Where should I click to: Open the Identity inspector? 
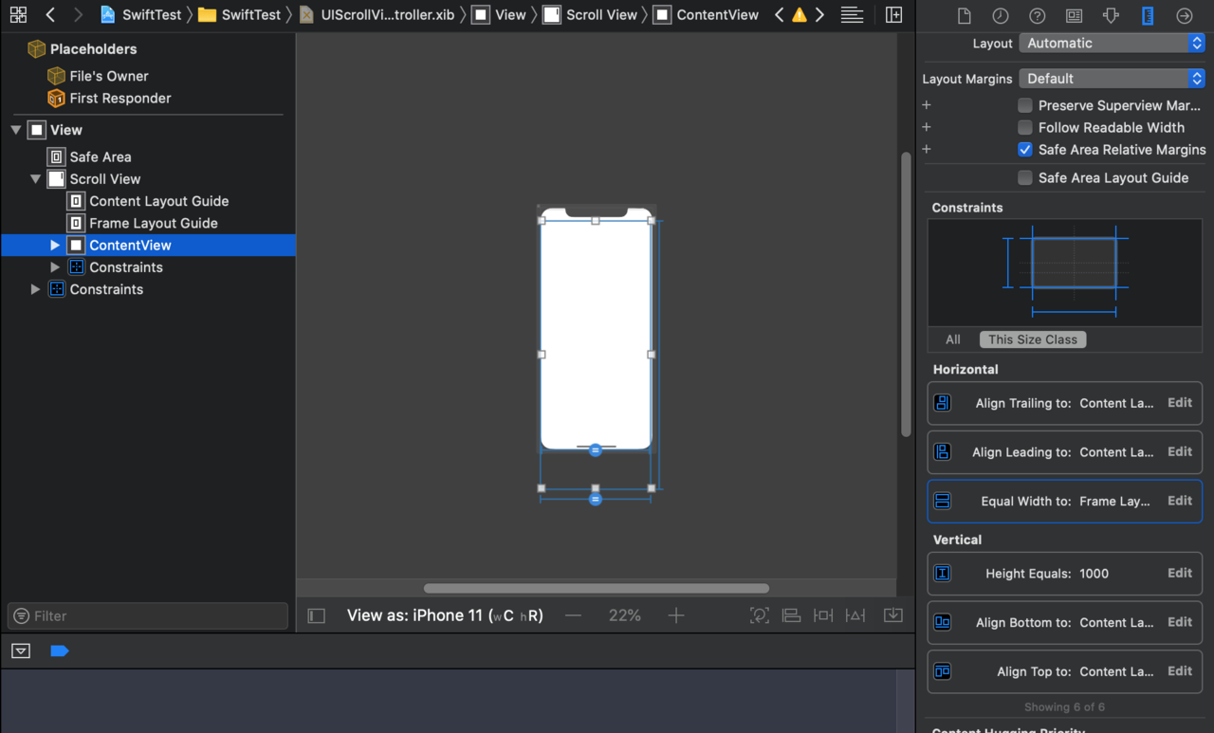point(1075,15)
